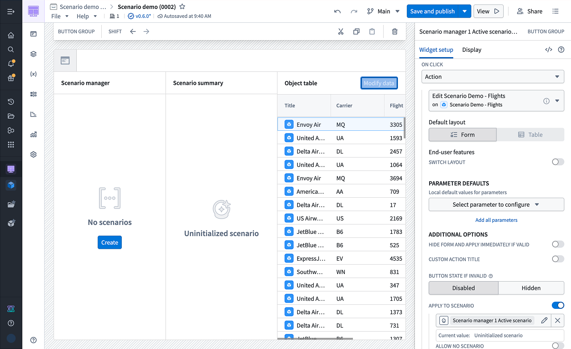Click Share in the top bar
571x349 pixels.
530,12
